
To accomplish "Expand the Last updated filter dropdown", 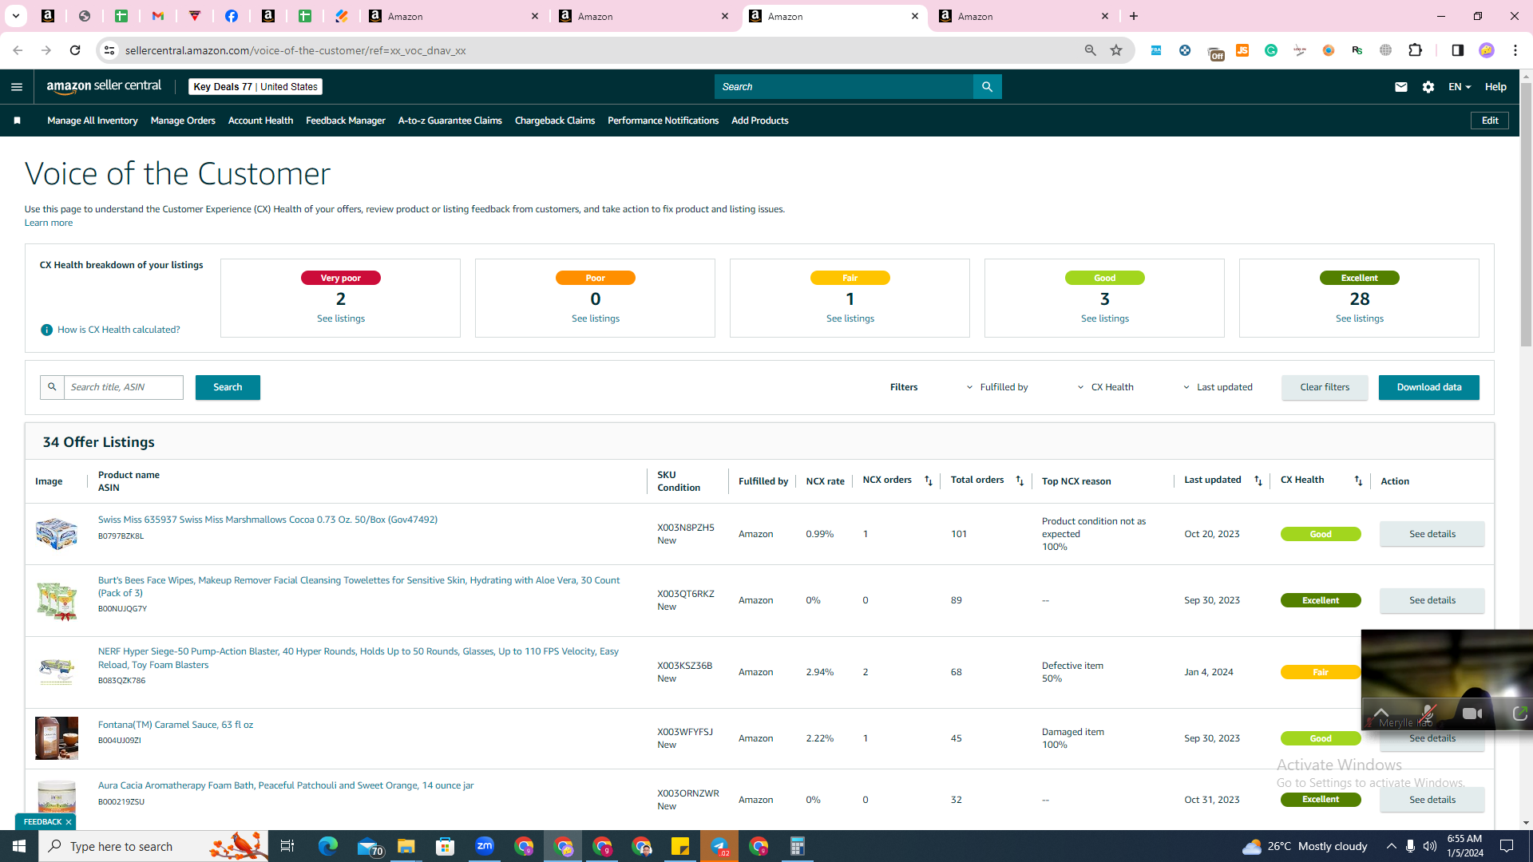I will click(x=1218, y=387).
